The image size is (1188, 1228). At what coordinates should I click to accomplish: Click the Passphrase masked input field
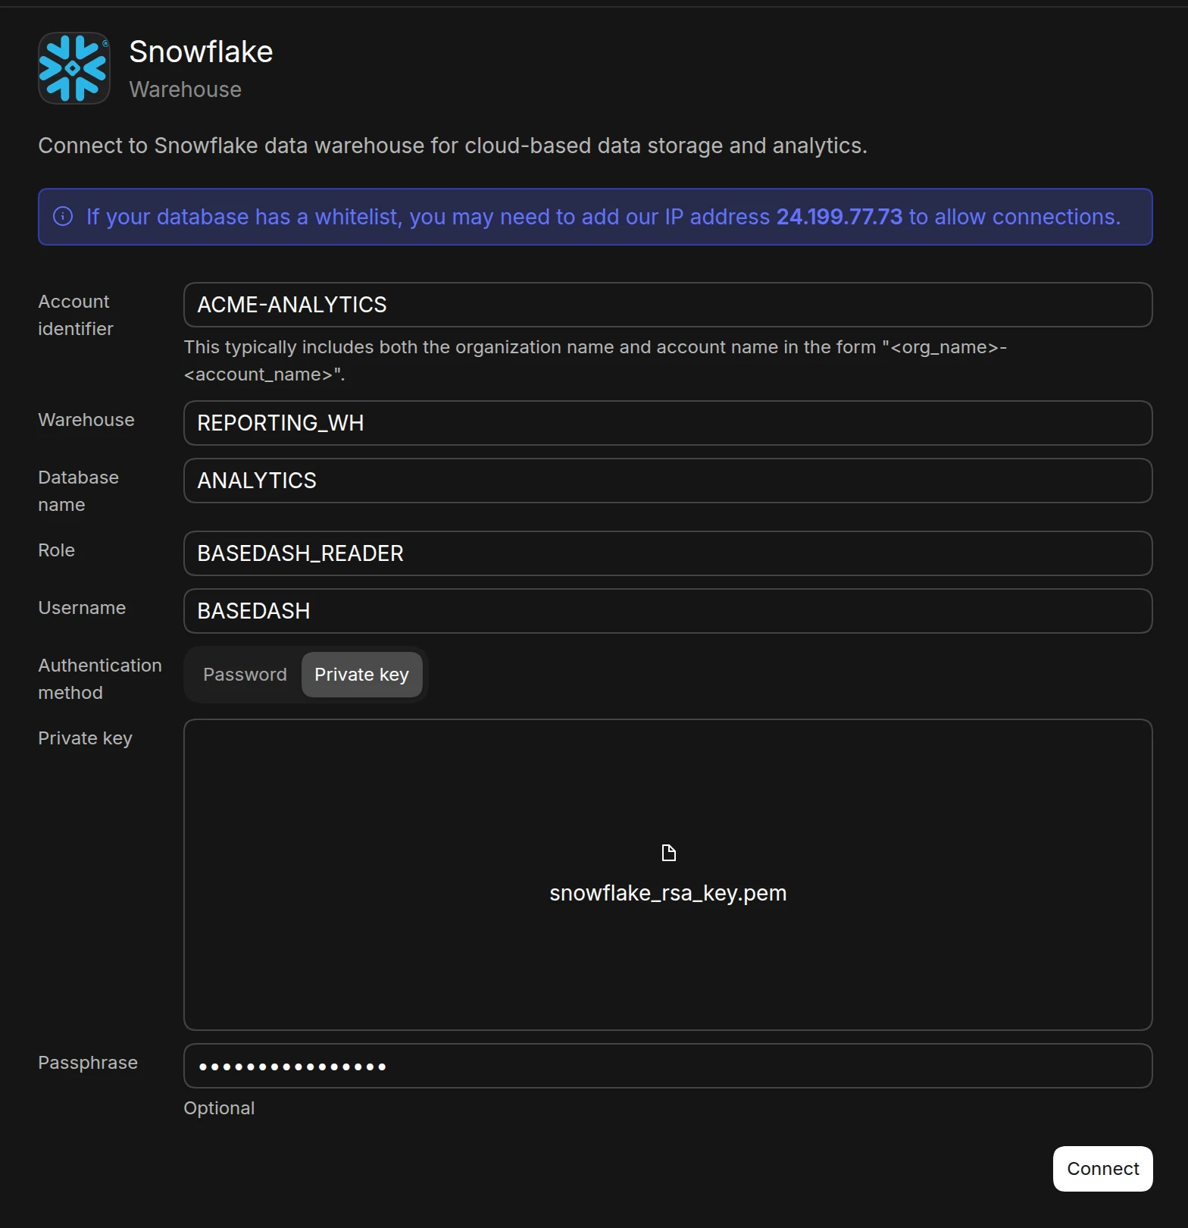click(667, 1066)
